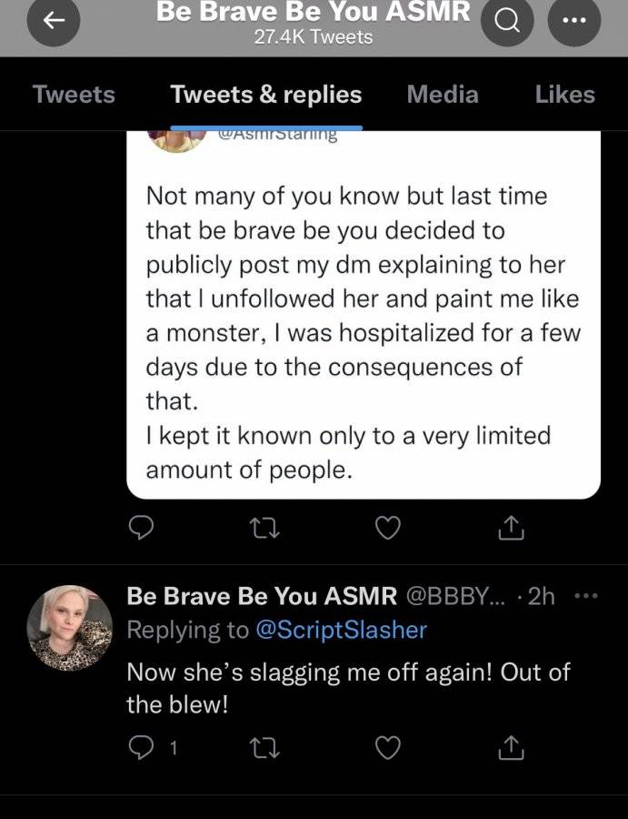
Task: Open the Likes tab
Action: coord(565,95)
